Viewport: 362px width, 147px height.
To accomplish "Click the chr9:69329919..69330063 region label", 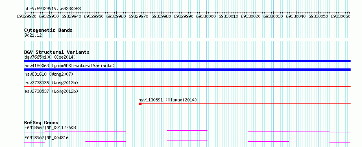I will tap(52, 9).
